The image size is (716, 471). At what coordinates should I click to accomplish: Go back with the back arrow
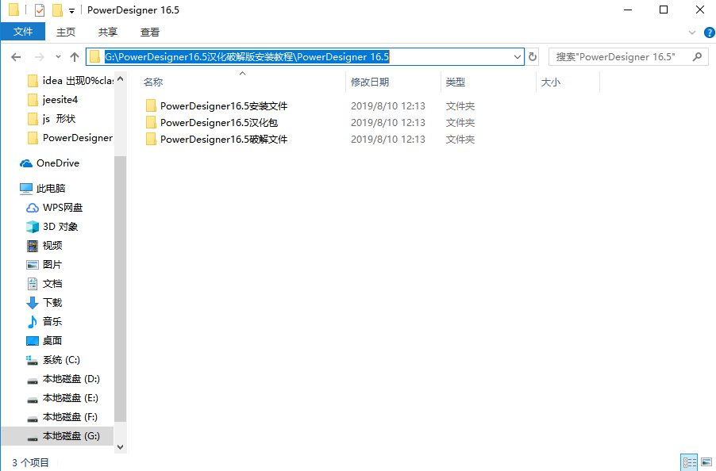click(16, 57)
